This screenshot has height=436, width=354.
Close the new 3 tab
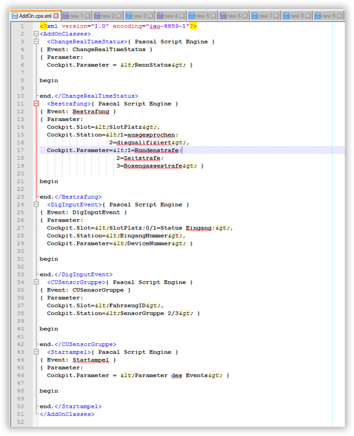coord(150,16)
